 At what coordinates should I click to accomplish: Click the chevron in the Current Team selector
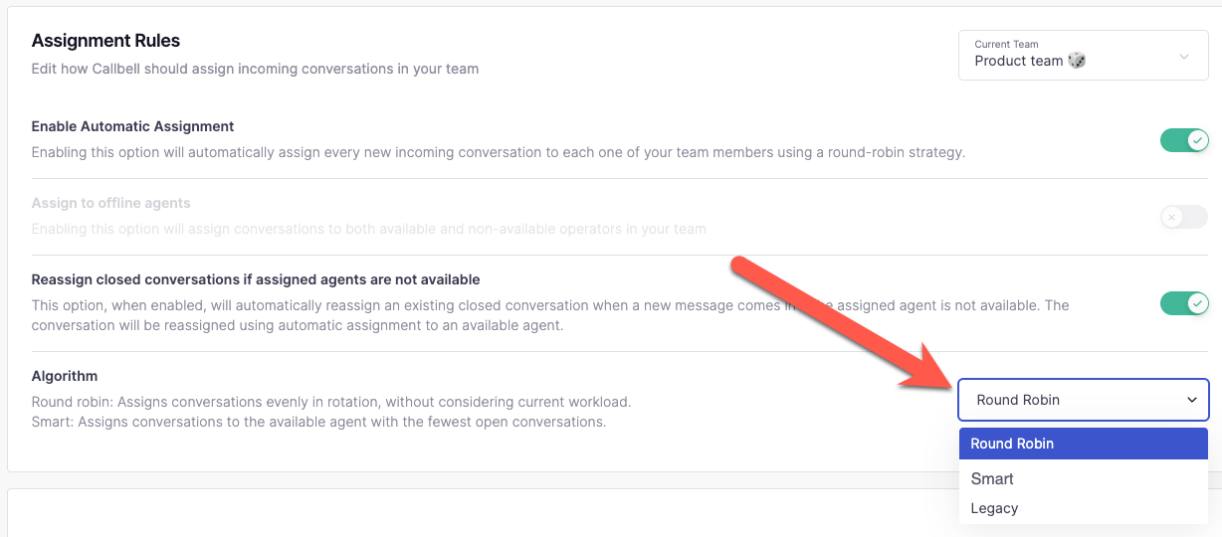pyautogui.click(x=1184, y=57)
